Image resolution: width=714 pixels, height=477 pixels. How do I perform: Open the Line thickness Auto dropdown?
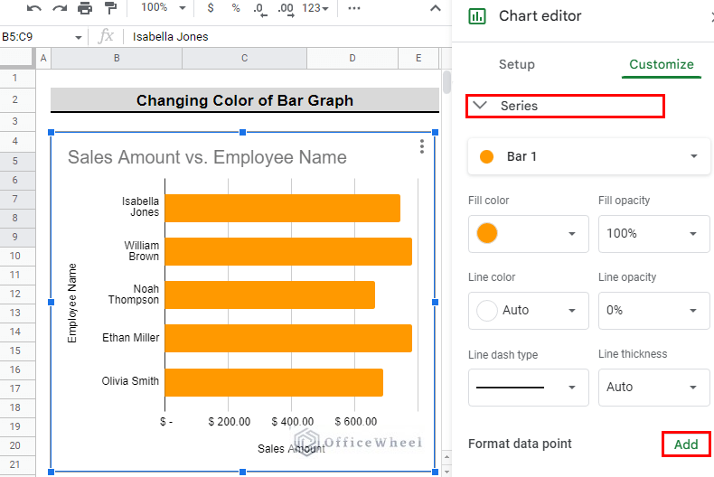[653, 388]
